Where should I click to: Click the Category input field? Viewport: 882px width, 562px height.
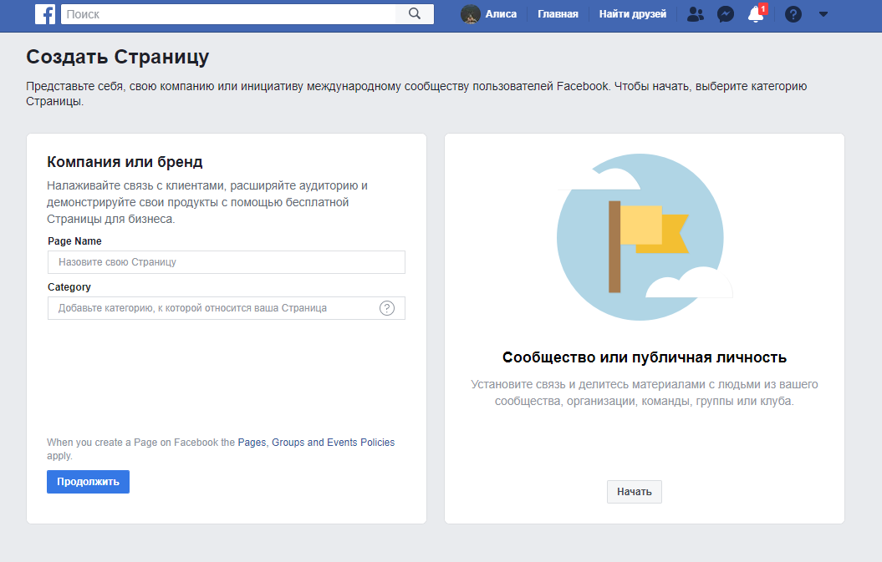[x=226, y=308]
